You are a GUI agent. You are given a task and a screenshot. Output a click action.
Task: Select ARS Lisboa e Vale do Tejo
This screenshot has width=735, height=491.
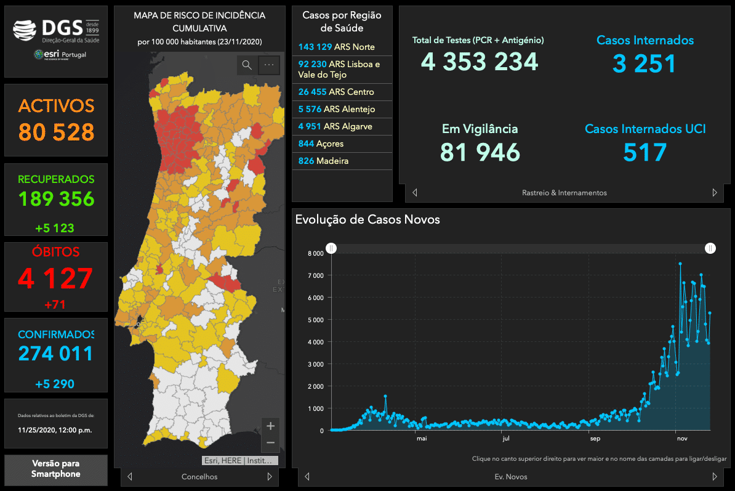click(x=342, y=70)
